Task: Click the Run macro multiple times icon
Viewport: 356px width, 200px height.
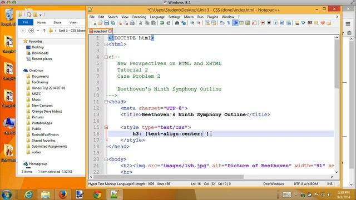Action: pyautogui.click(x=282, y=23)
